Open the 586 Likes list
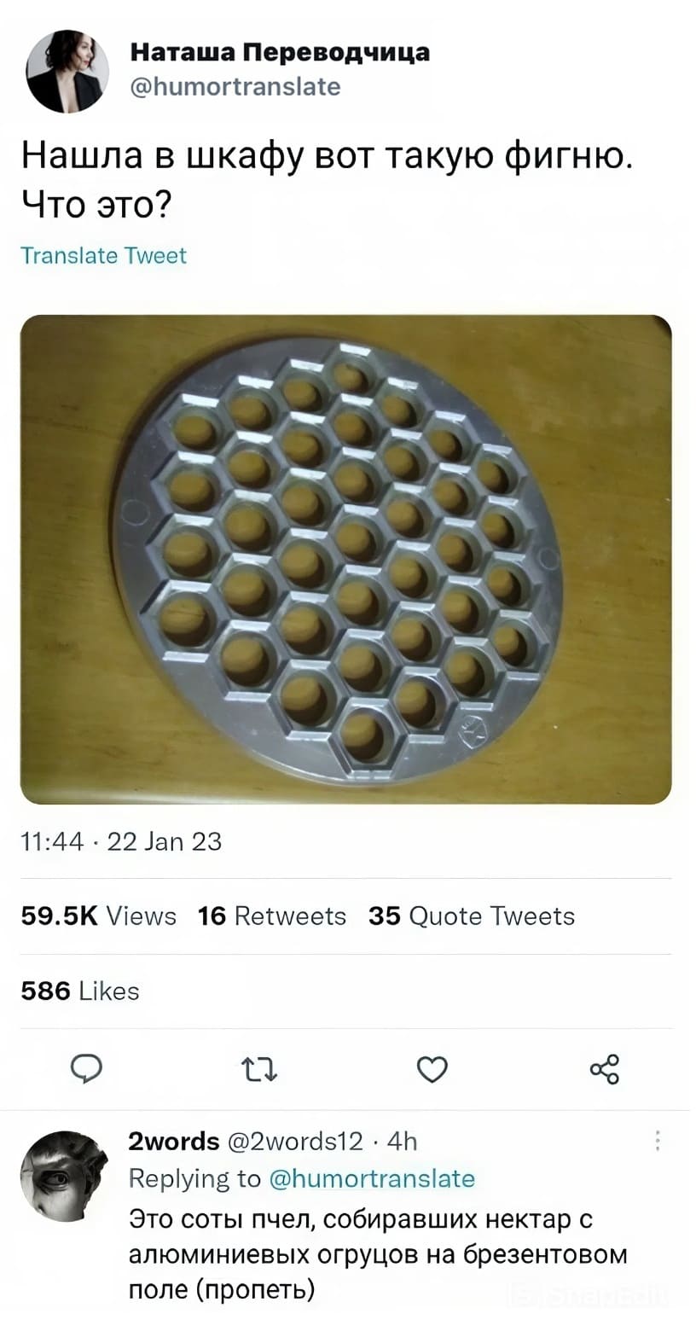 [x=80, y=991]
